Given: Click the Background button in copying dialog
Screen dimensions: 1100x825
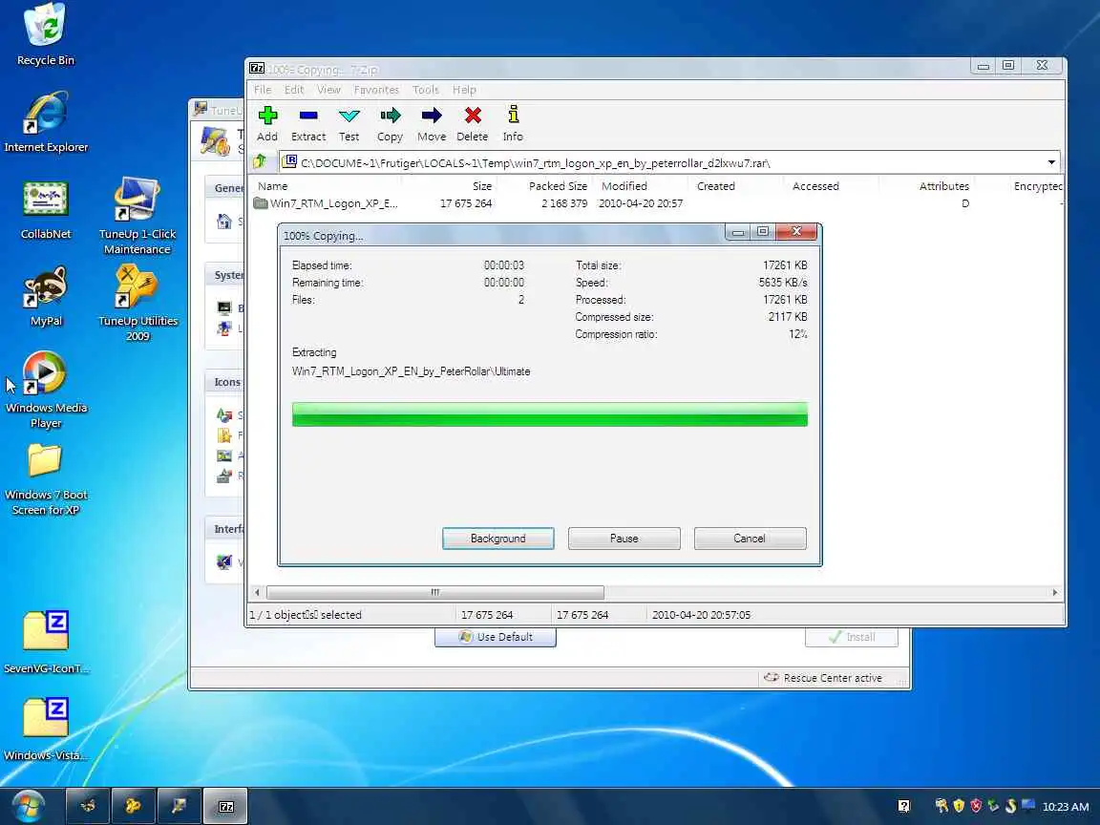Looking at the screenshot, I should (x=498, y=539).
